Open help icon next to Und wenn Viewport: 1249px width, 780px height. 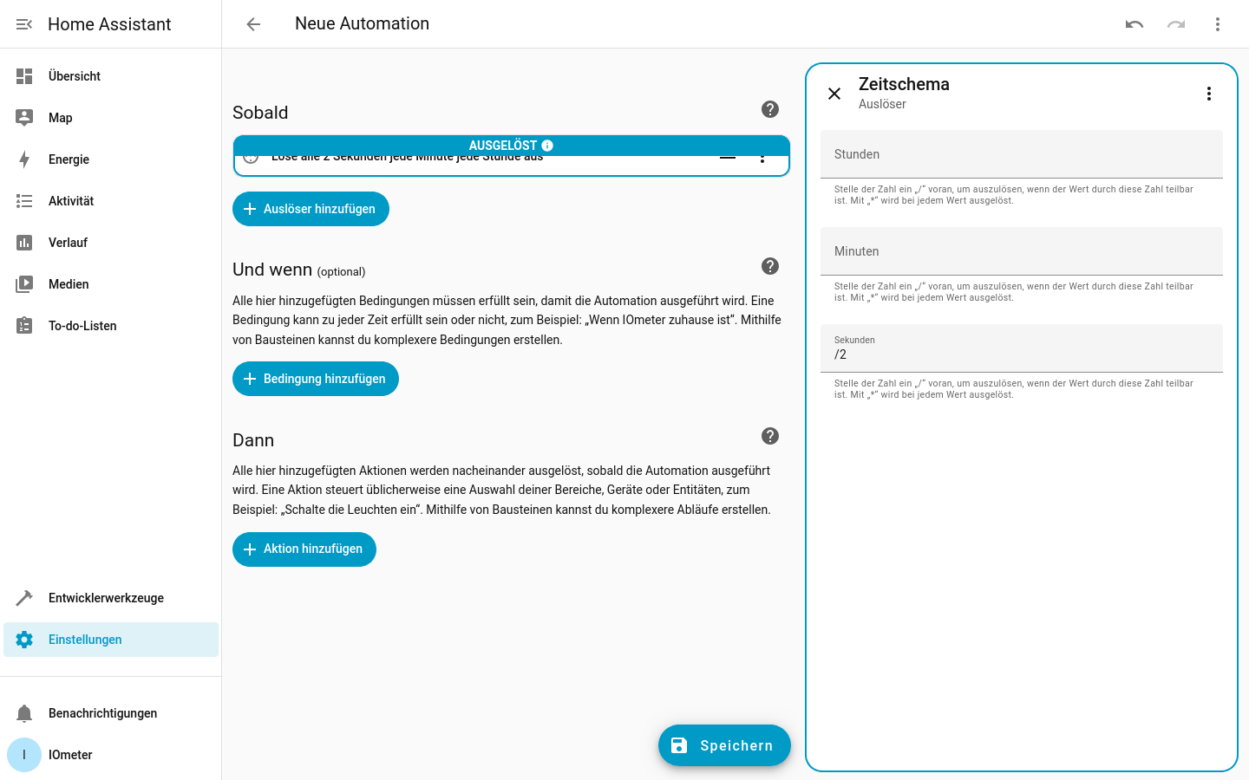click(x=770, y=266)
